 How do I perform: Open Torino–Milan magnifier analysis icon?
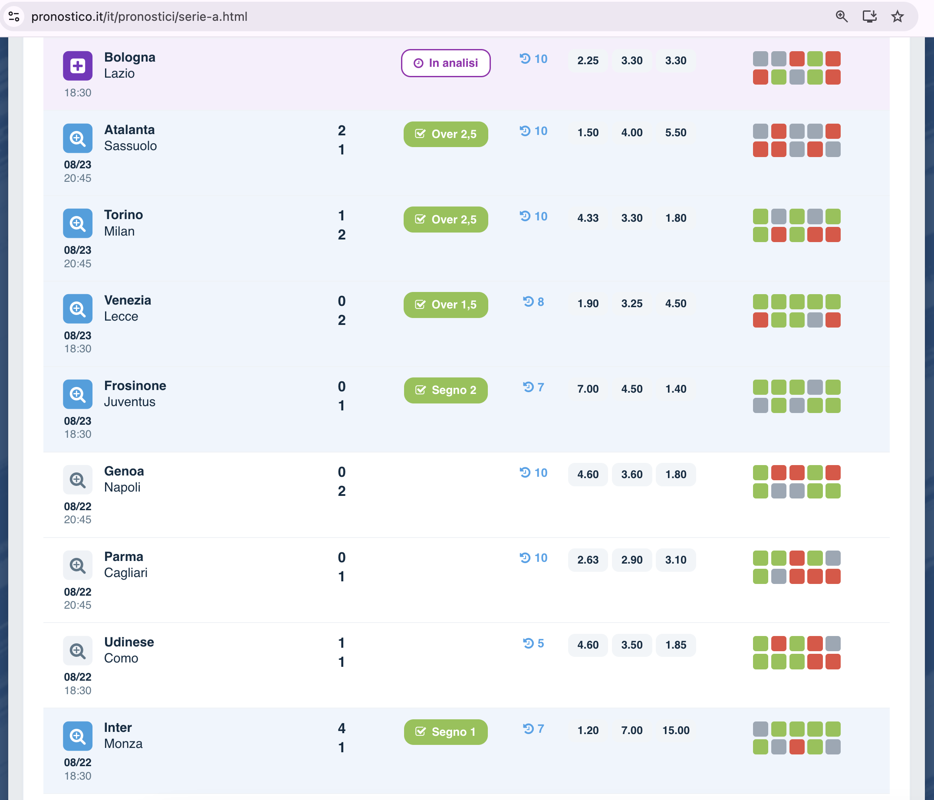pos(78,223)
